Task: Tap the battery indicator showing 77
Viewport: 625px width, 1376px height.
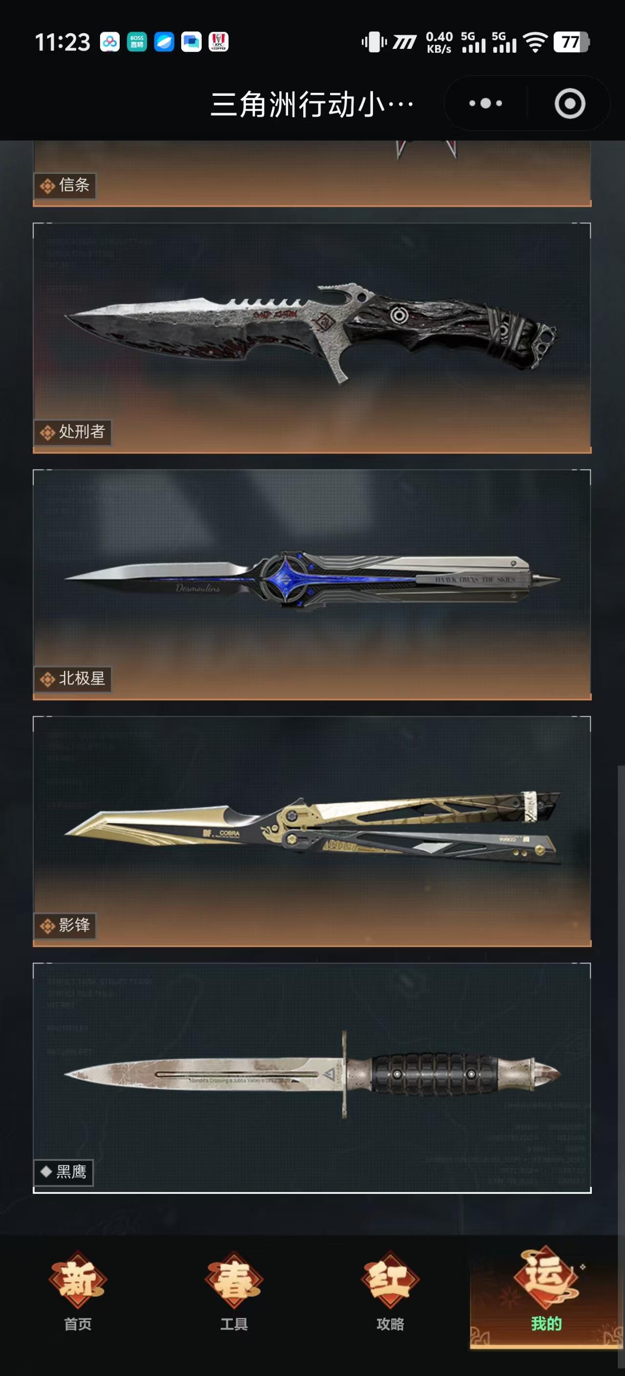Action: pos(571,42)
